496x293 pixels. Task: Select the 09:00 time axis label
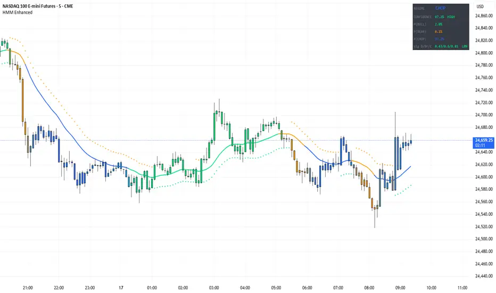click(400, 287)
